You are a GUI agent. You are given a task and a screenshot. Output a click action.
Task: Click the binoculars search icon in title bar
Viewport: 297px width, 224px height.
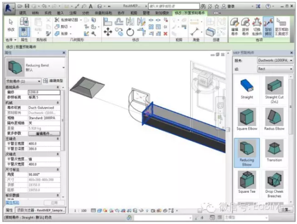203,6
